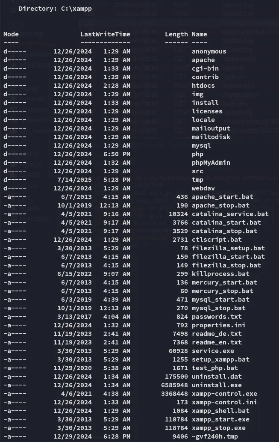Click the htdocs directory name
Viewport: 279px width, 442px height.
tap(203, 86)
